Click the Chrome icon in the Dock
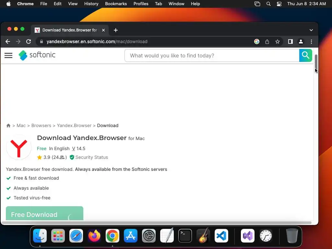Screen dimensions: 332x249 click(113, 236)
